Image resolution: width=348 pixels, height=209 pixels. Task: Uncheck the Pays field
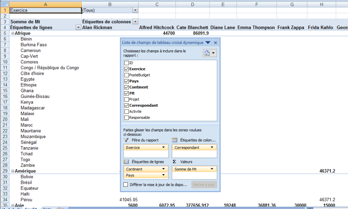click(x=127, y=81)
